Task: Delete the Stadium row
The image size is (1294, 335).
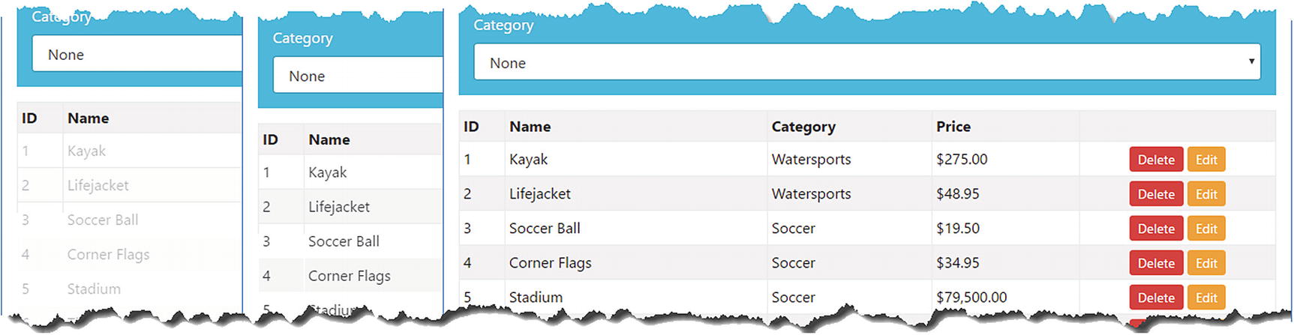Action: [1155, 297]
